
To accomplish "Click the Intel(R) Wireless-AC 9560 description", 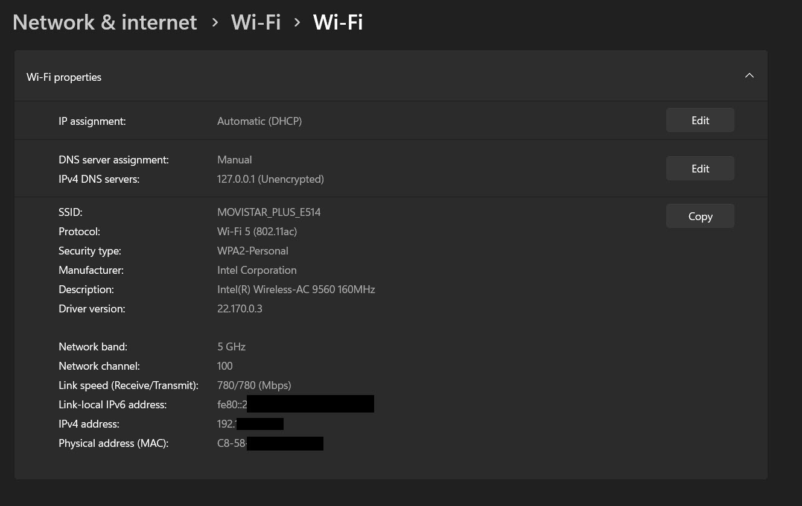I will tap(296, 289).
